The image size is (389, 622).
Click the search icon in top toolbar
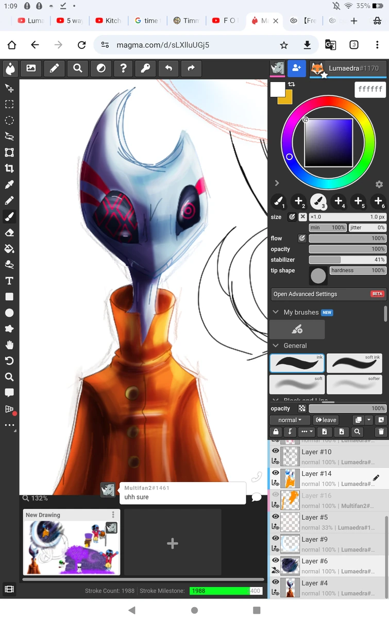(78, 68)
